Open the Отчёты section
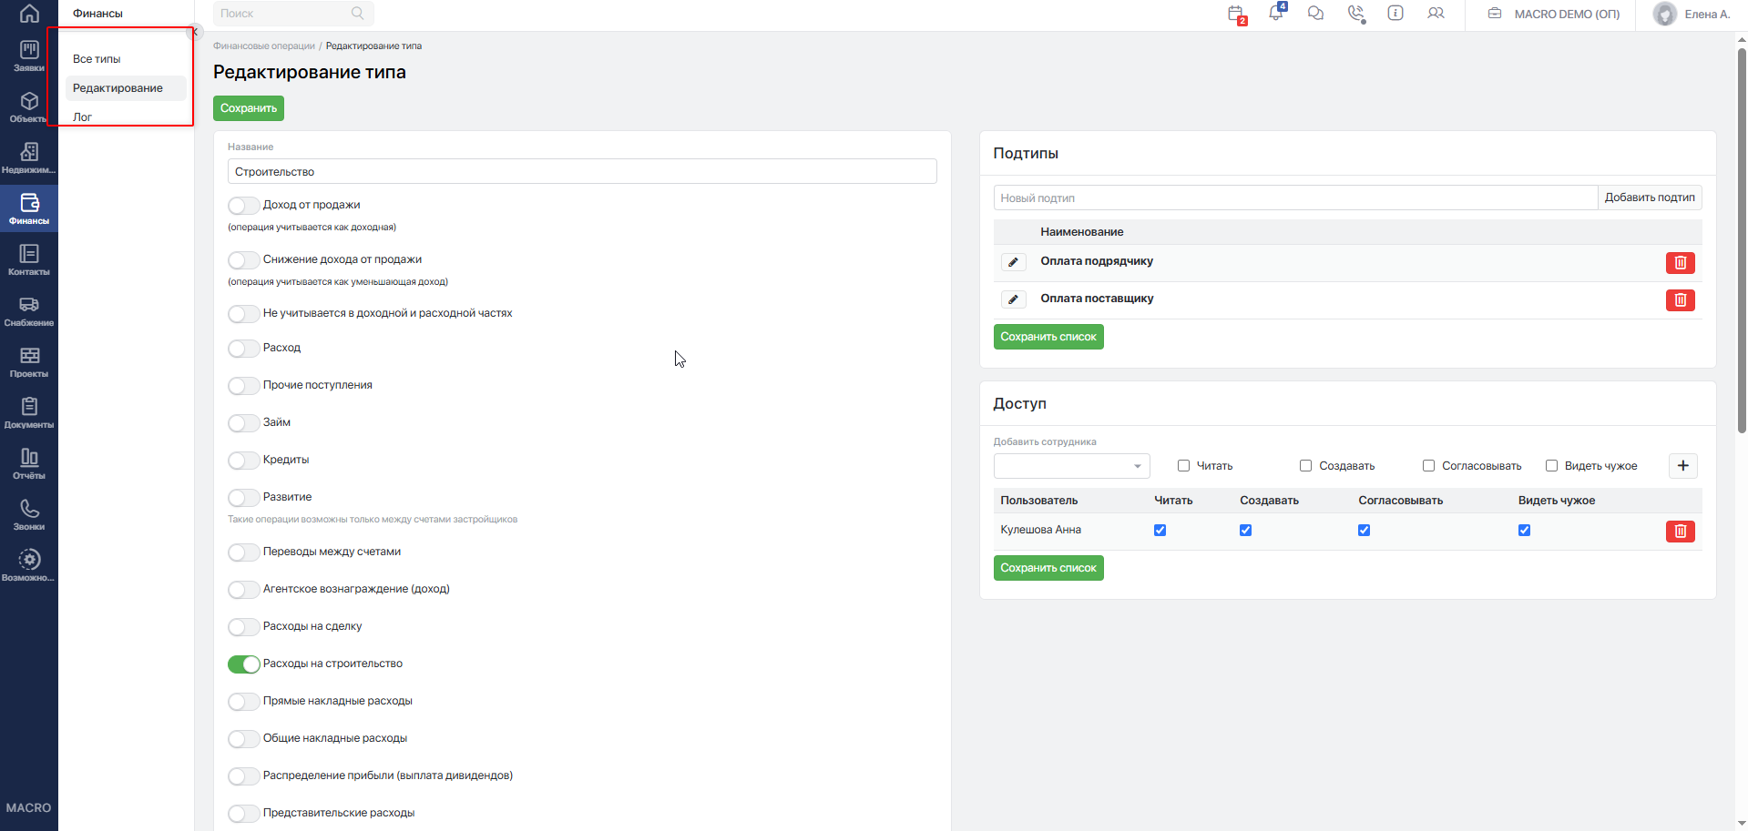The height and width of the screenshot is (831, 1748). tap(29, 463)
